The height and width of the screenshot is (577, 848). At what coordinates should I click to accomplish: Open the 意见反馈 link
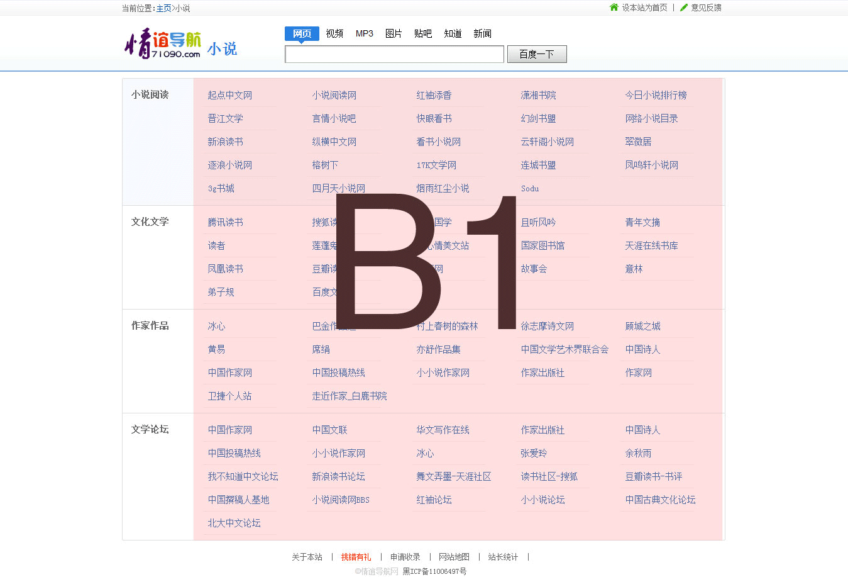tap(707, 8)
